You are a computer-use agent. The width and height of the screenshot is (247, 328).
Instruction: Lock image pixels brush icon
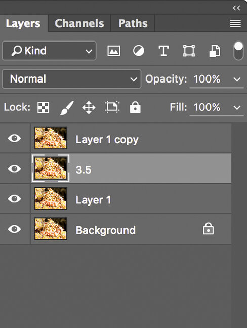click(67, 107)
